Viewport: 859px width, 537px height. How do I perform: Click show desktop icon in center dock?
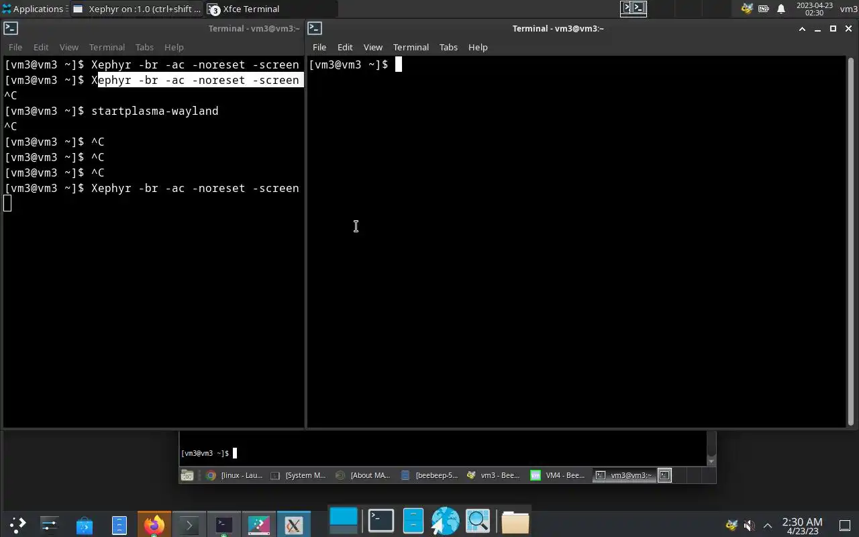344,520
